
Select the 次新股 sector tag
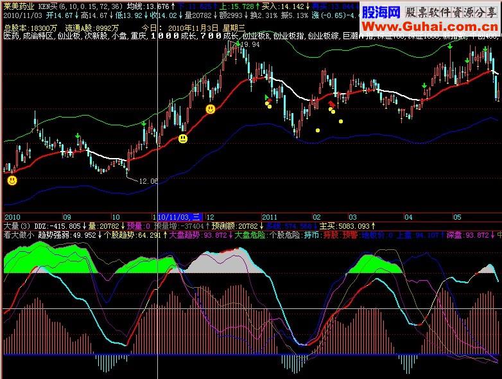point(96,36)
